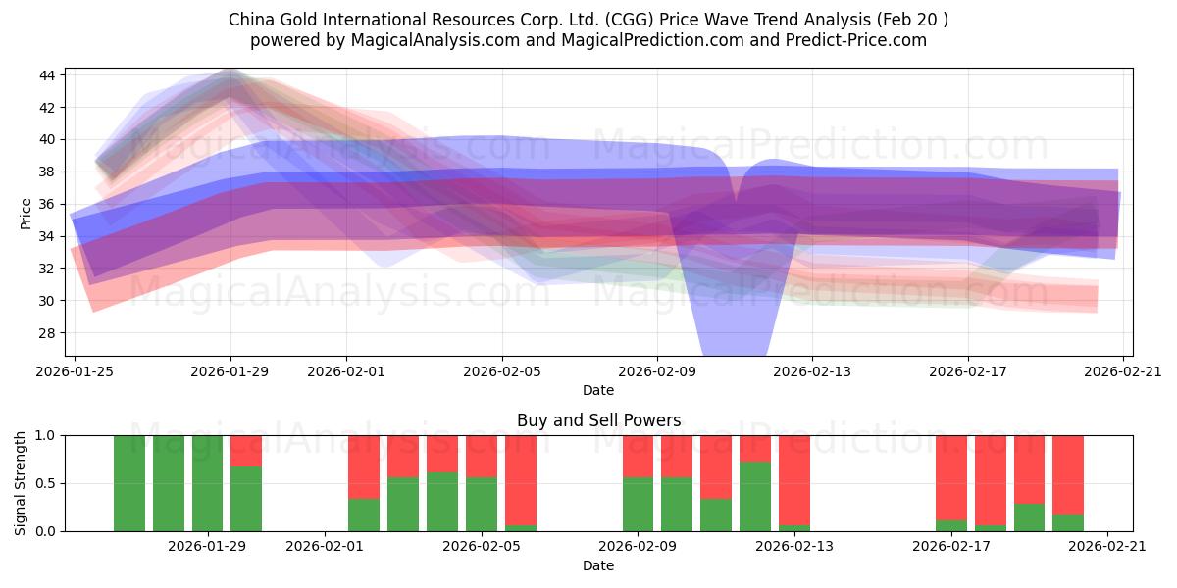1177x588 pixels.
Task: Click the 'Signal Strength' y-axis label
Action: 22,483
